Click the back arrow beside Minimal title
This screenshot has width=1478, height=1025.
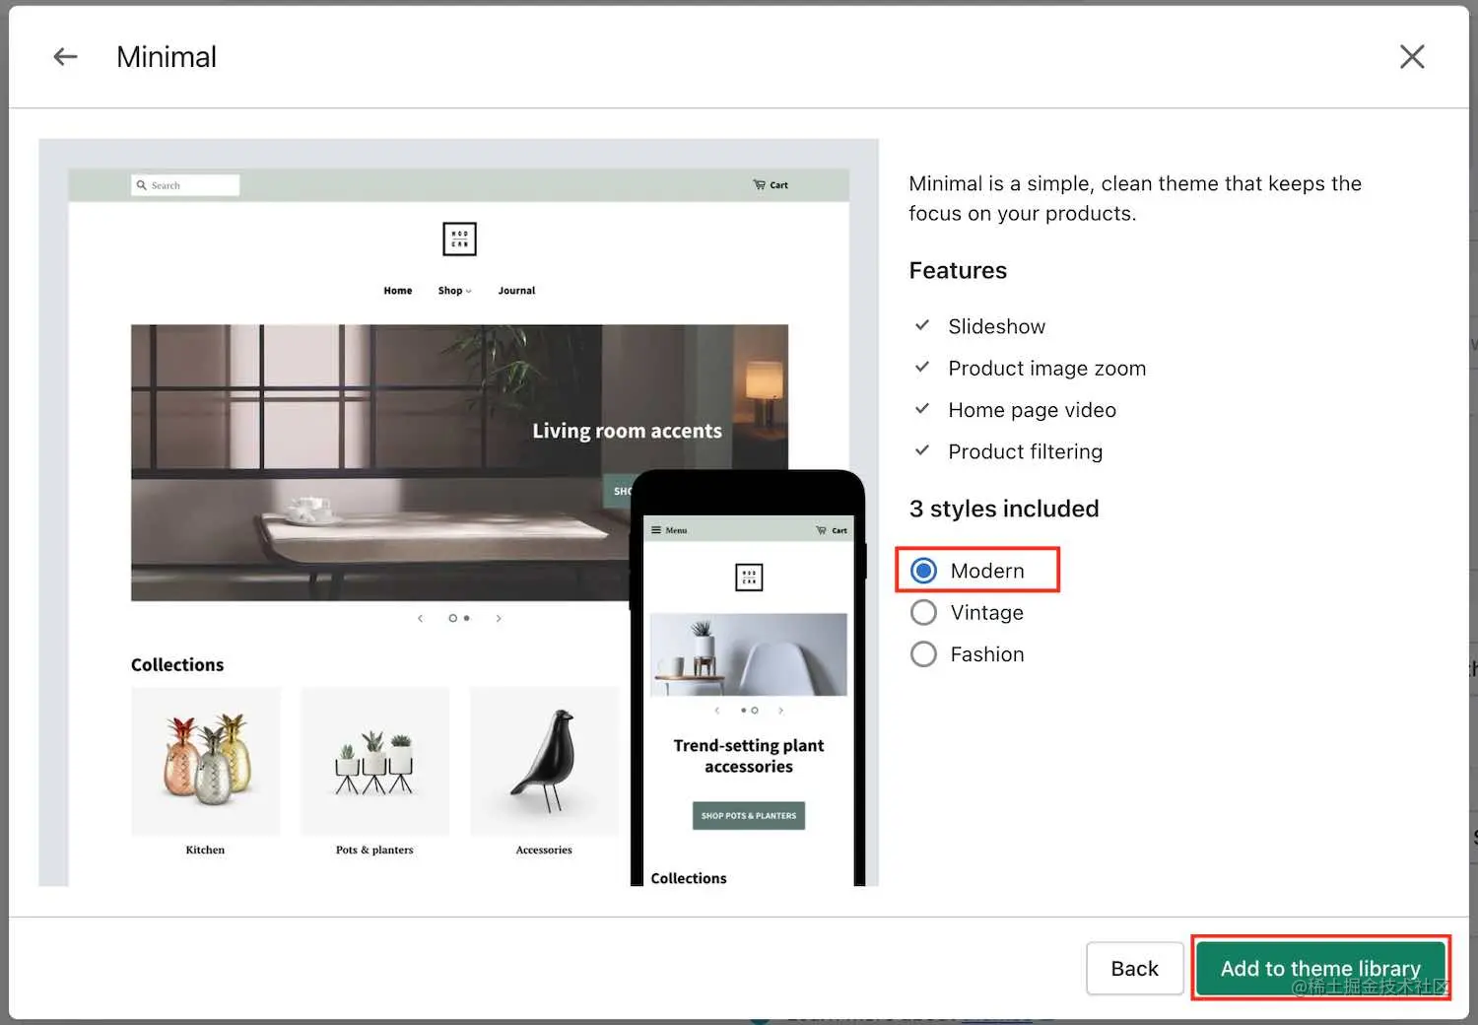tap(64, 56)
